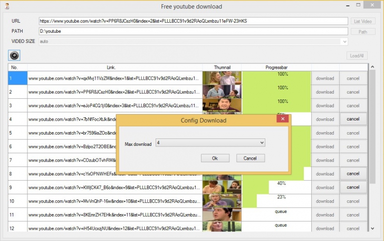Click the list scrollbar down arrow

tap(372, 228)
